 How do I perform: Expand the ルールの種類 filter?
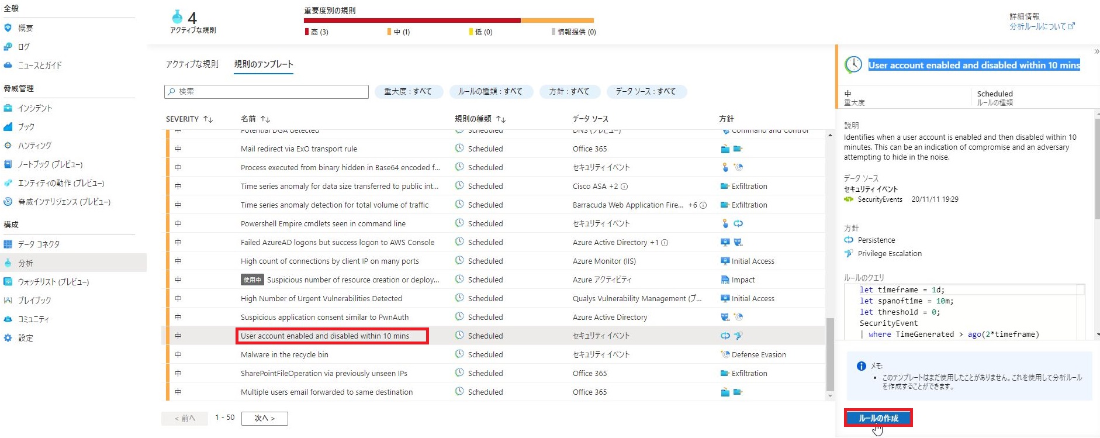[490, 92]
